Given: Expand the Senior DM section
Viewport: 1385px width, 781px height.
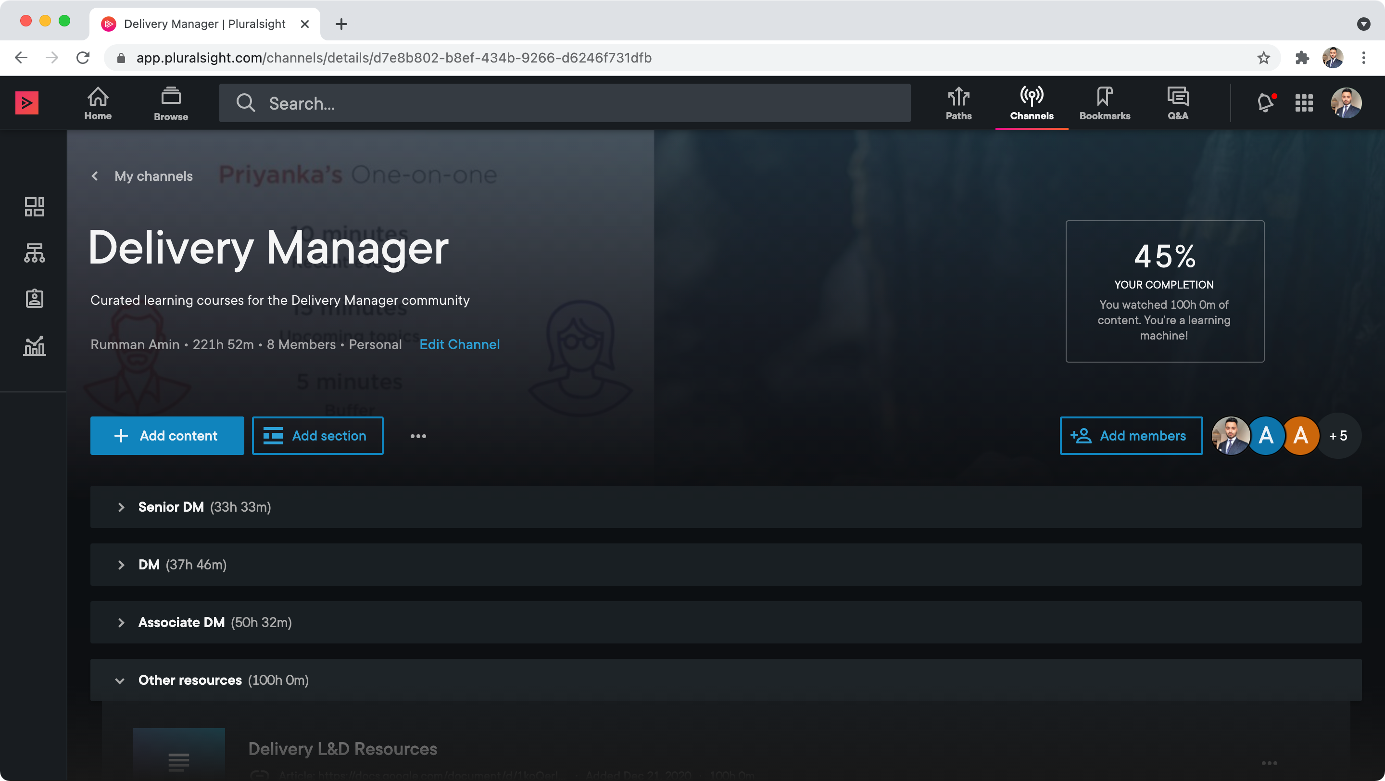Looking at the screenshot, I should (121, 507).
